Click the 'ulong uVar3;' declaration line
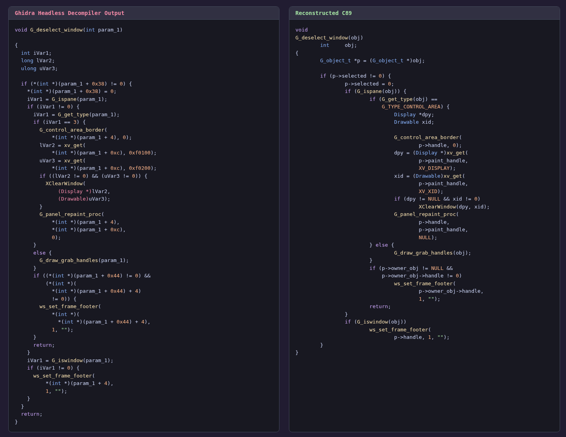Image resolution: width=566 pixels, height=437 pixels. (x=39, y=69)
